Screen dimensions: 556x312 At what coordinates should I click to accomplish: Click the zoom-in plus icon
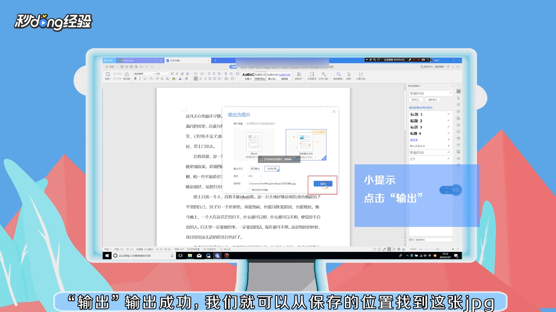click(x=453, y=249)
